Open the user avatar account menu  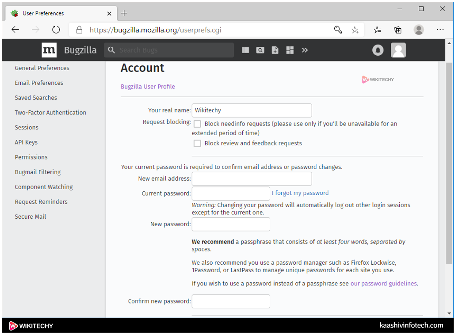pyautogui.click(x=398, y=50)
